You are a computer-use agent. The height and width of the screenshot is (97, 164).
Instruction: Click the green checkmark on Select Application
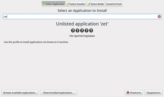tap(44, 4)
